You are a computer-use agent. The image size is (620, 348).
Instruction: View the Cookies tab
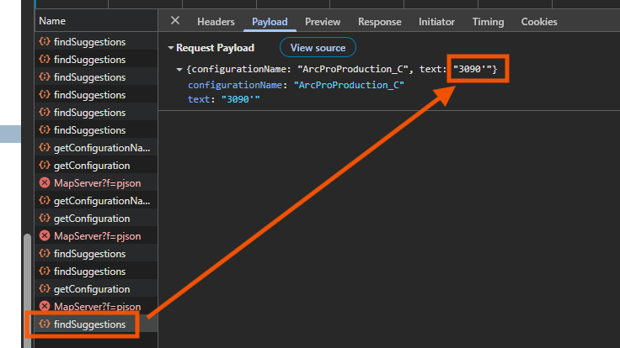point(539,22)
